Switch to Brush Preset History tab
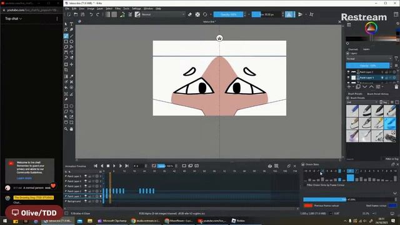Image resolution: width=400 pixels, height=225 pixels. pos(377,94)
